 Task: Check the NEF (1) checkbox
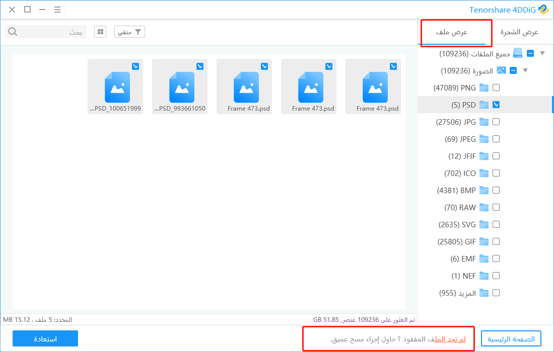coord(496,276)
